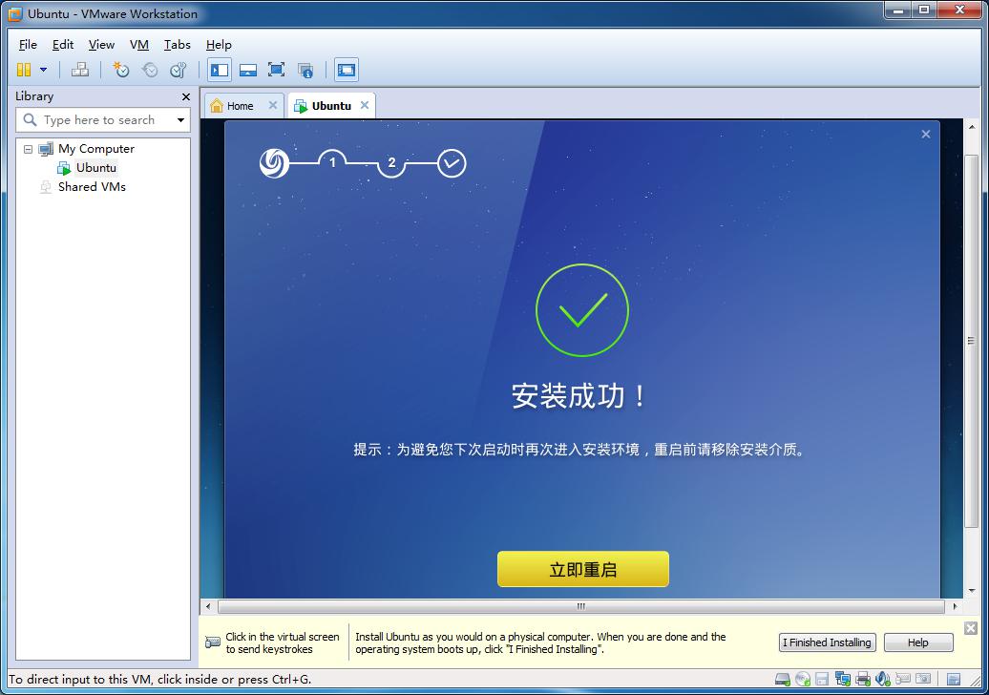
Task: Click the scroll down arrow
Action: (x=972, y=591)
